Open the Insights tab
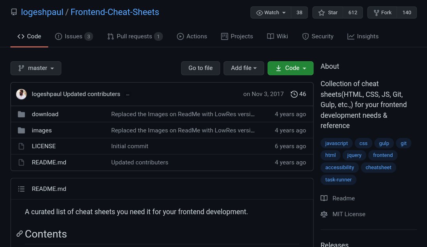Screen dimensions: 427x247 [363, 36]
